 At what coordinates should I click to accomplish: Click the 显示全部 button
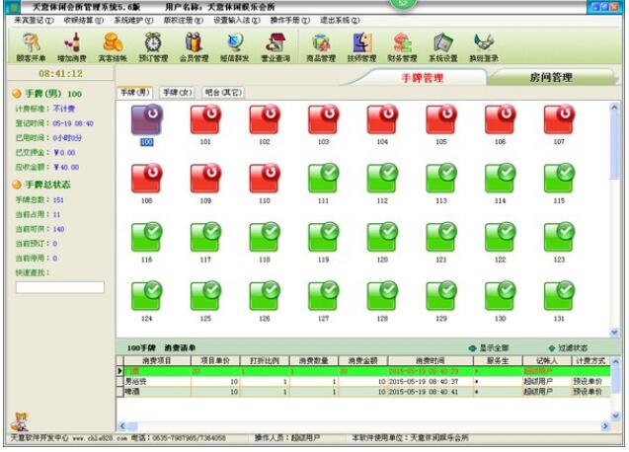489,347
